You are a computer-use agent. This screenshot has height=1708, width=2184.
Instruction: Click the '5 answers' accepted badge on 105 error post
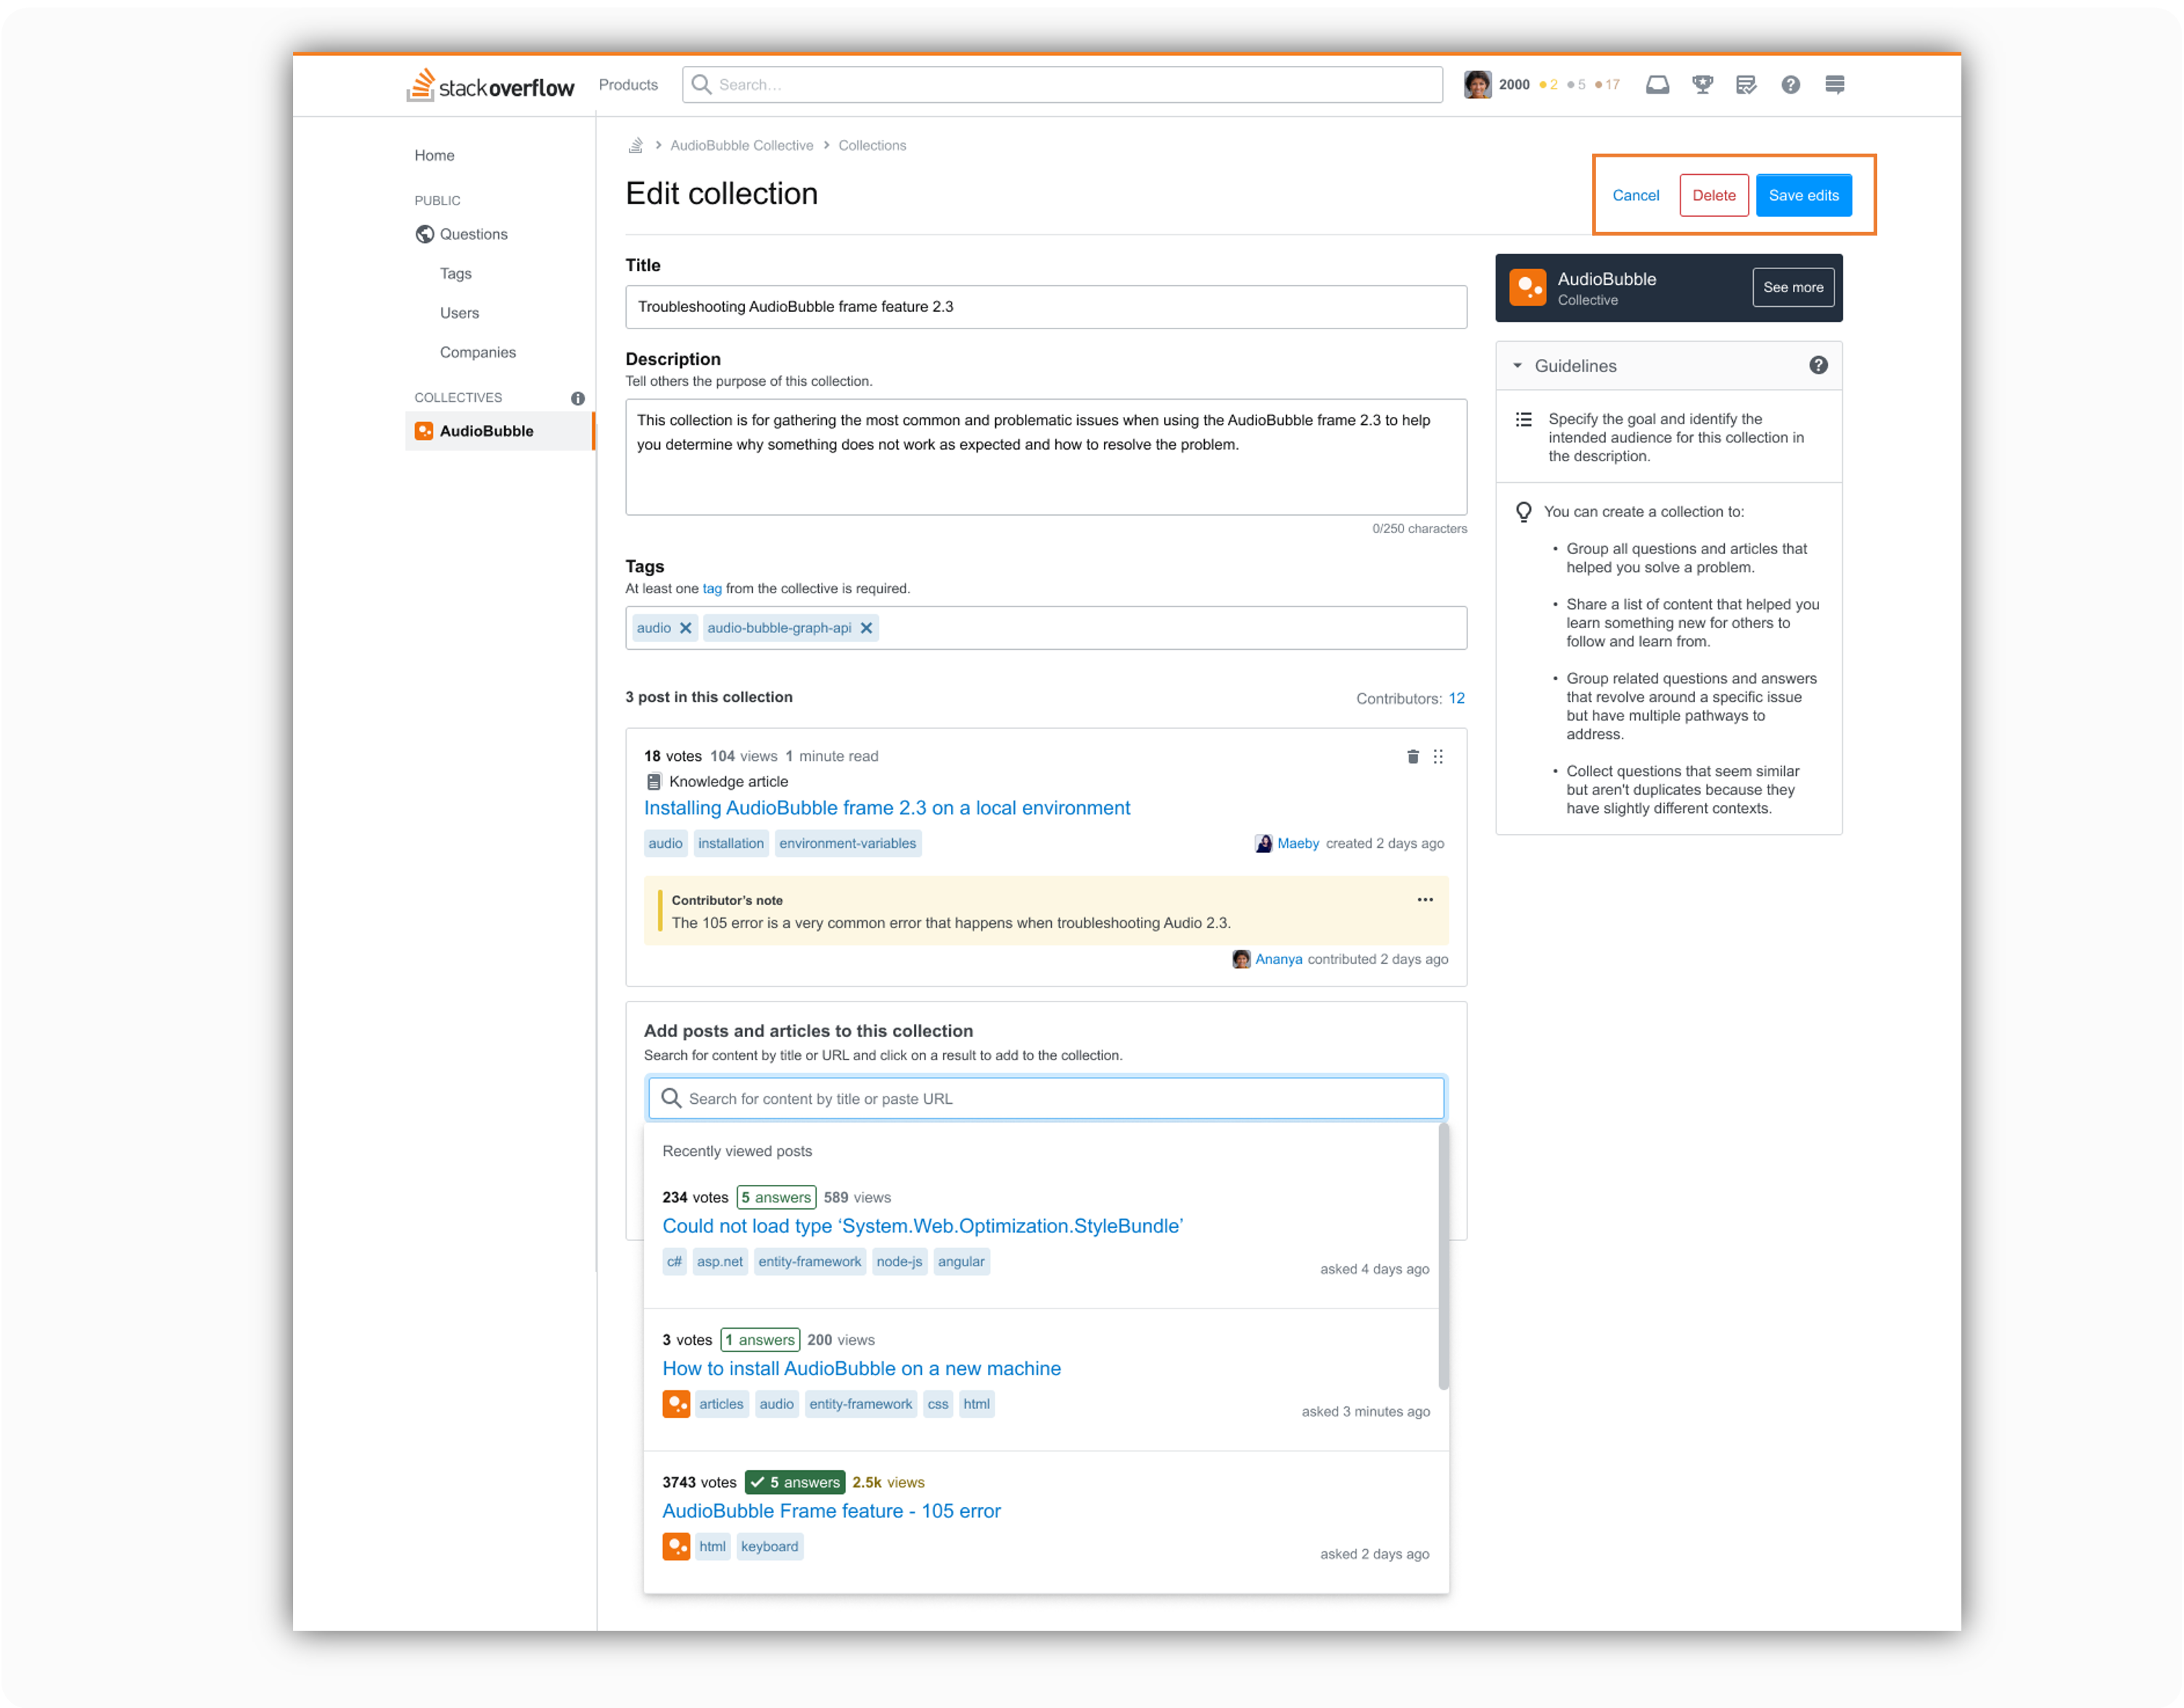coord(794,1482)
